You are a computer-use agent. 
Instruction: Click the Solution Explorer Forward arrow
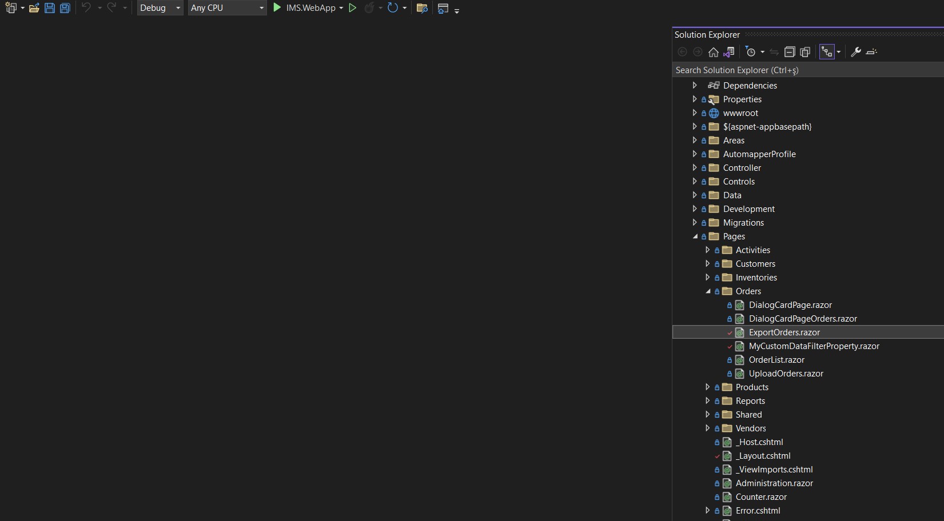[x=698, y=52]
